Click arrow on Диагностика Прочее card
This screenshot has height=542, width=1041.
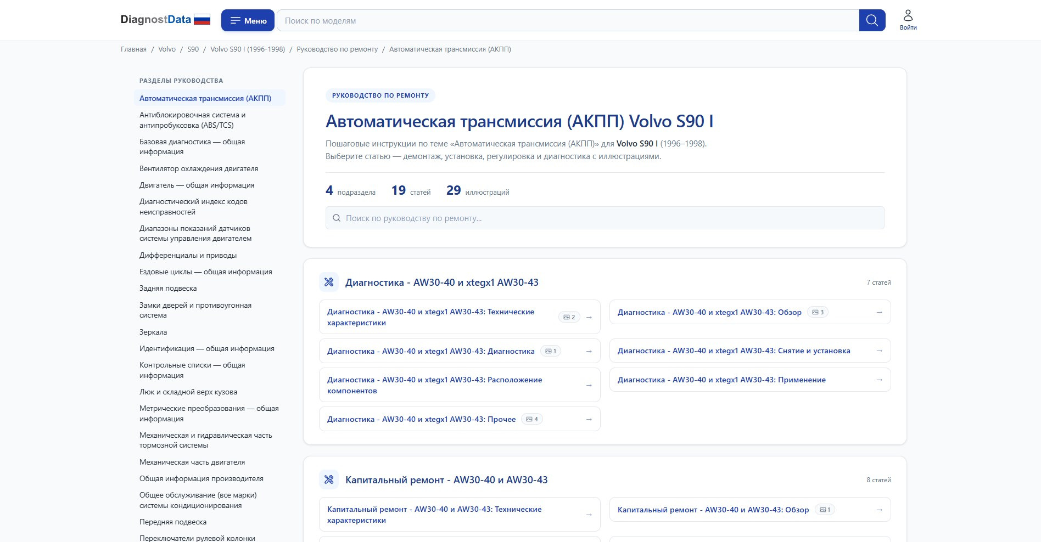pos(589,419)
